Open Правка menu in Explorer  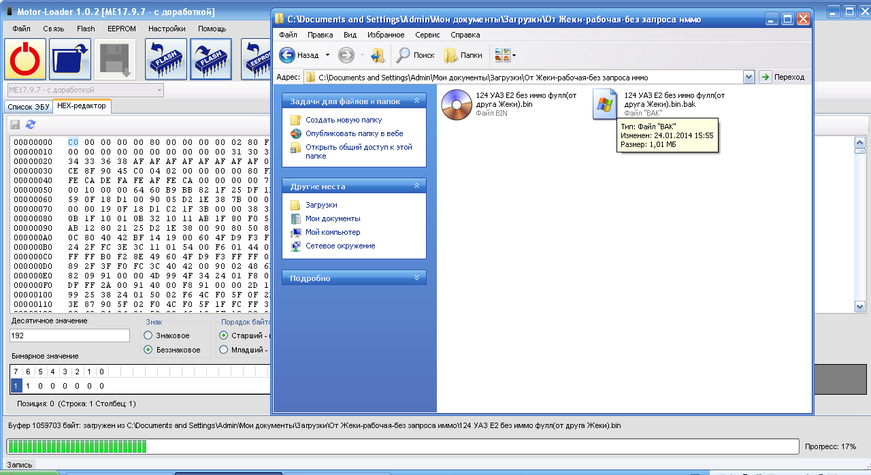[x=320, y=35]
